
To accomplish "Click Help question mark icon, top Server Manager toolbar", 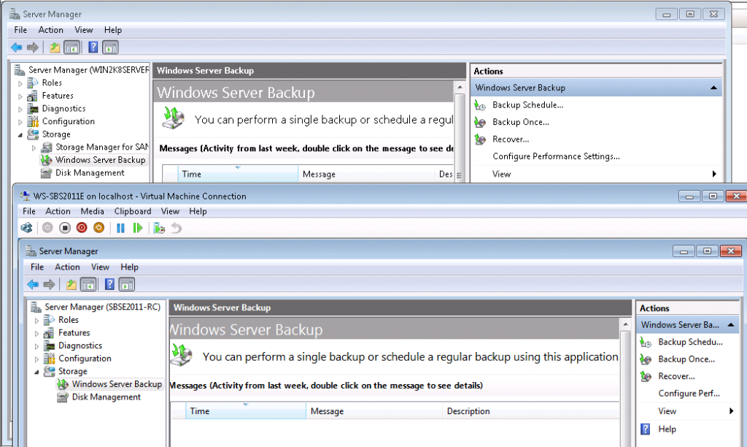I will point(93,47).
